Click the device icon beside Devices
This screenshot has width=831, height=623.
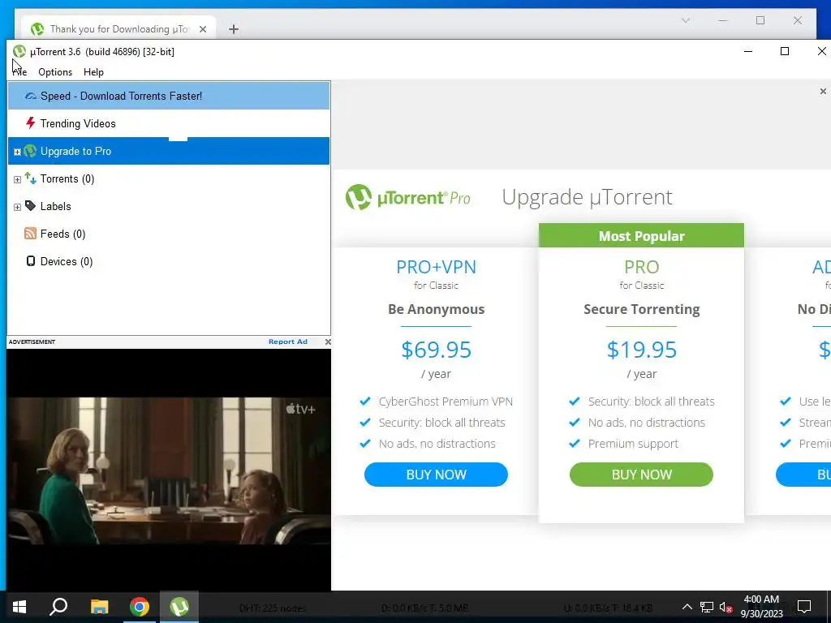click(x=31, y=261)
